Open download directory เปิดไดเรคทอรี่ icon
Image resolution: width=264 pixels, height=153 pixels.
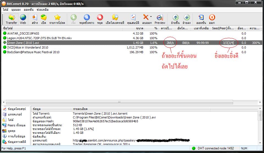(x=115, y=18)
